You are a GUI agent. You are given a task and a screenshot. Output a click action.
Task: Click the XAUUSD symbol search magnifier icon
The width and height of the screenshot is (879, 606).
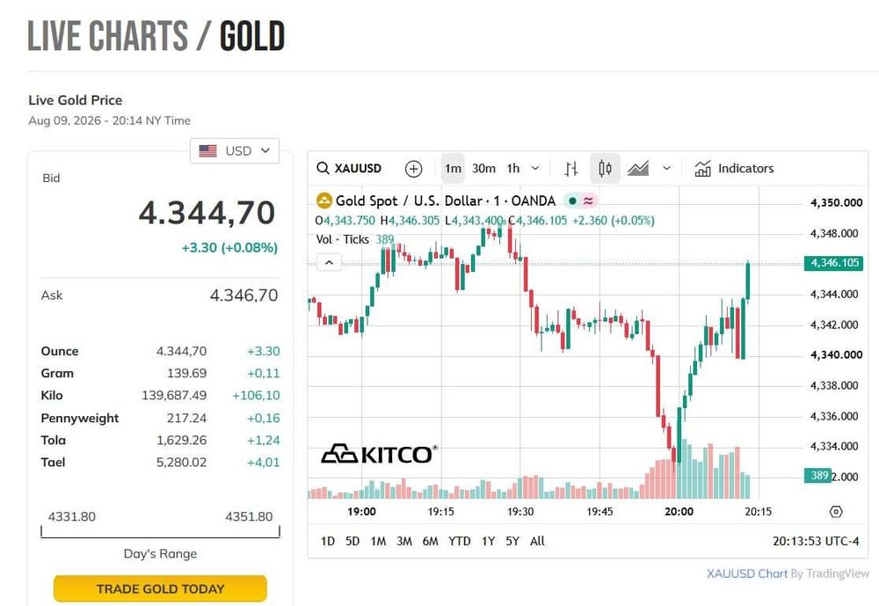pos(323,168)
